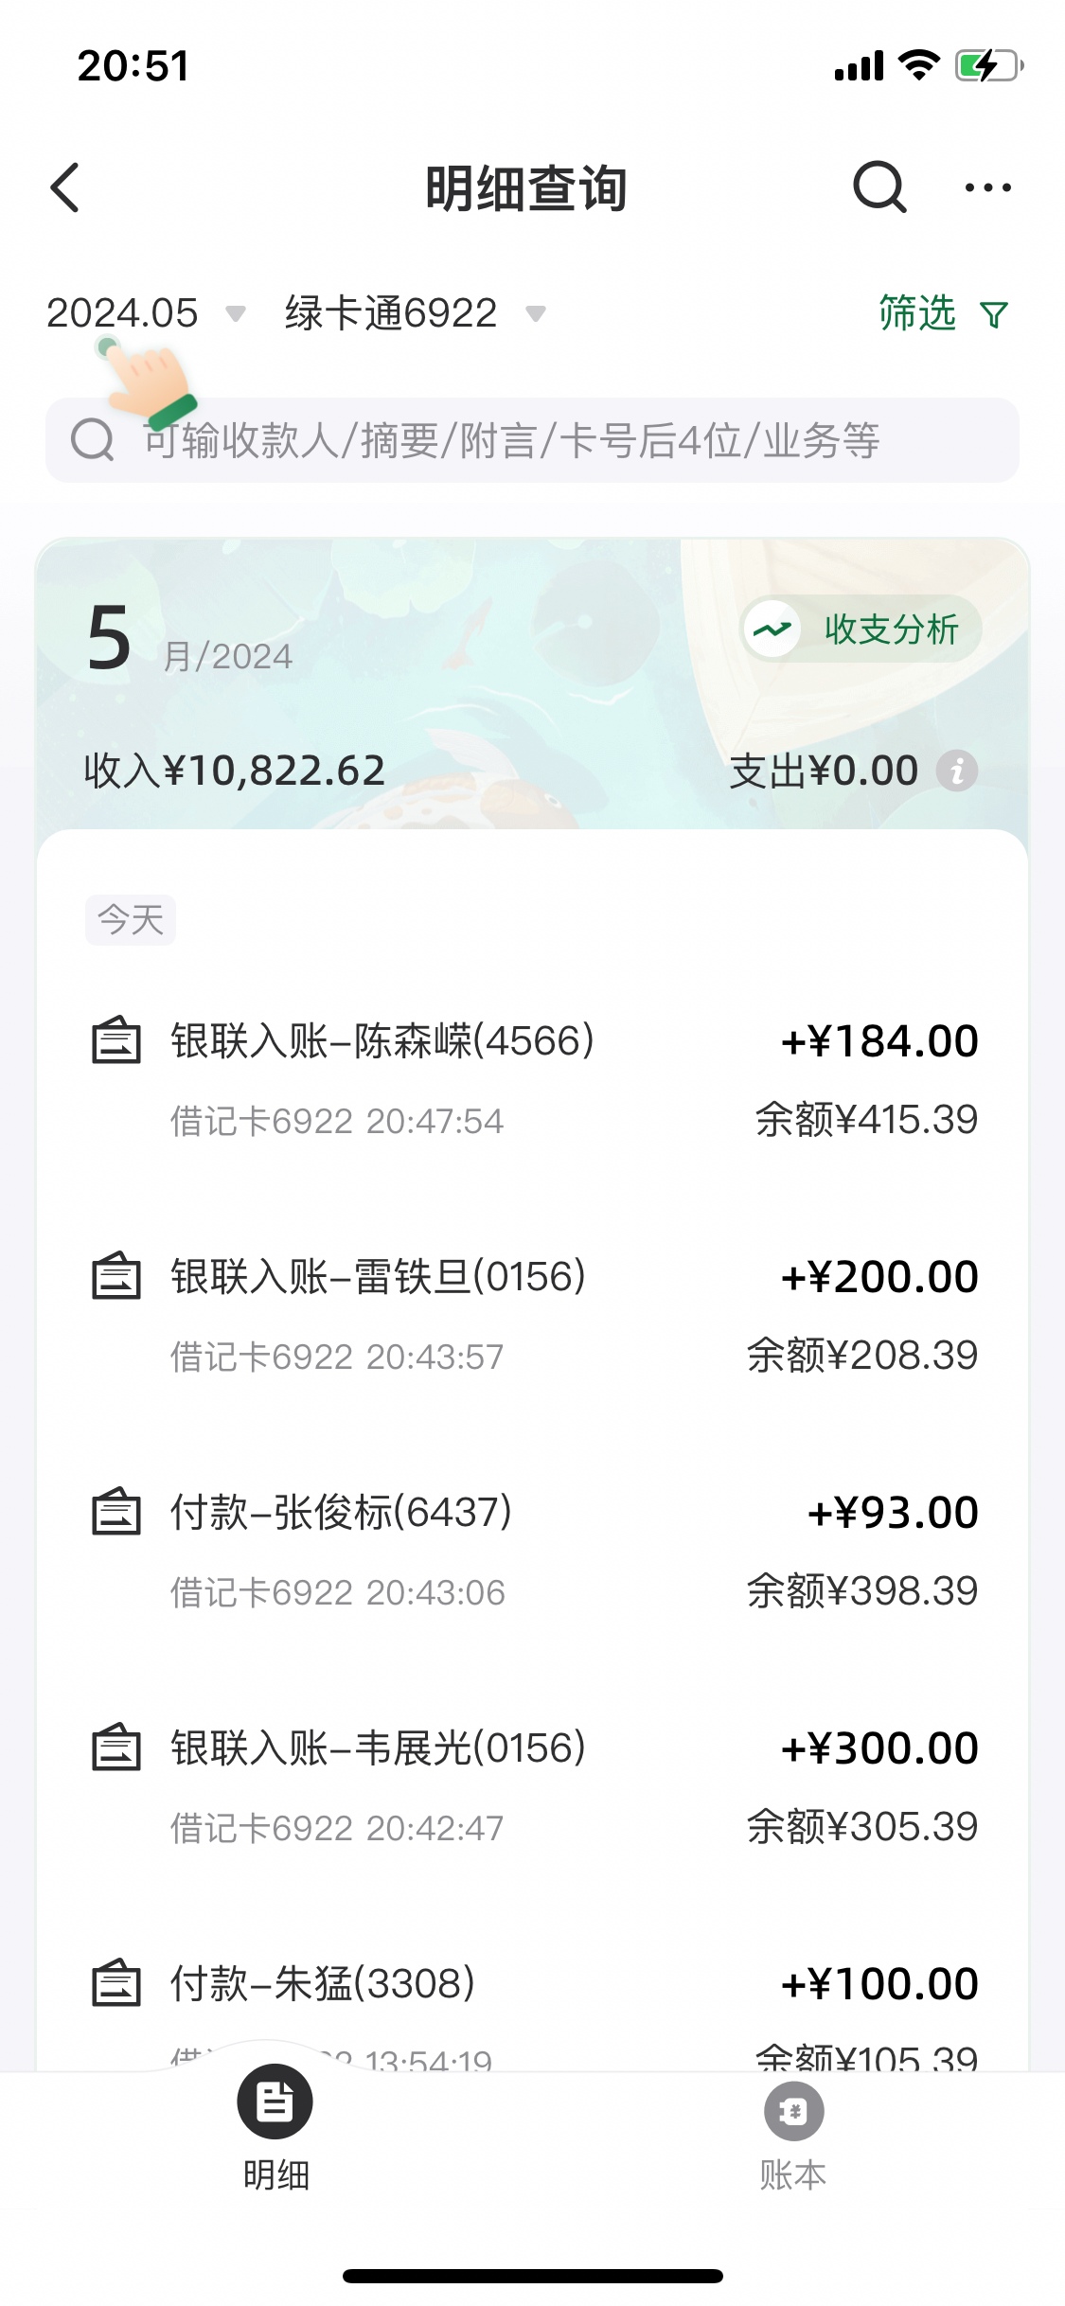The image size is (1065, 2306).
Task: Open 收支分析 analysis
Action: [891, 630]
